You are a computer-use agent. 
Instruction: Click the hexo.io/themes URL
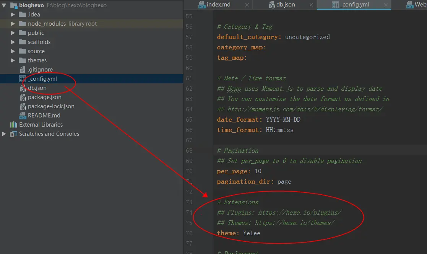(x=295, y=223)
